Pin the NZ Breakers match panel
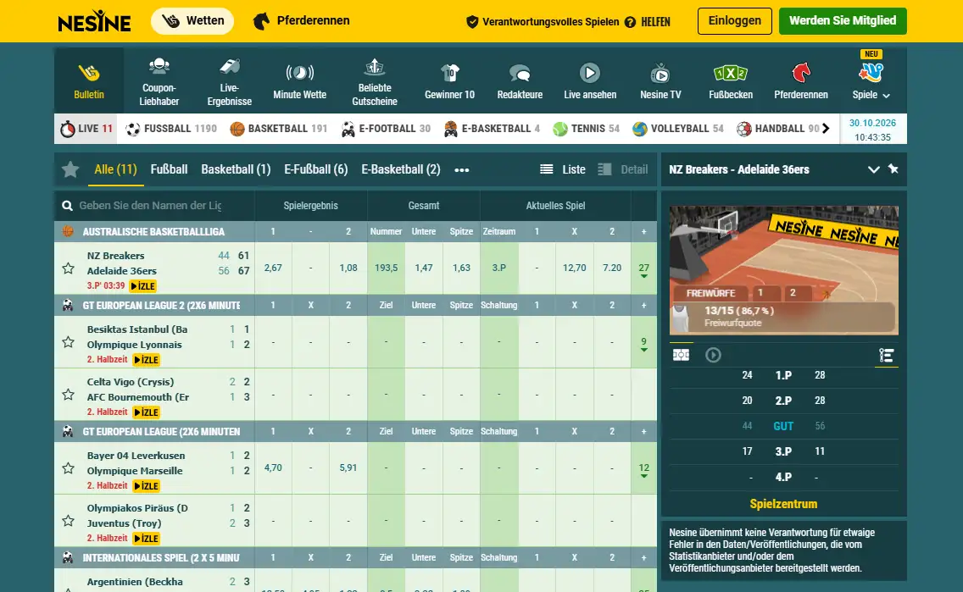This screenshot has height=592, width=963. pos(893,169)
